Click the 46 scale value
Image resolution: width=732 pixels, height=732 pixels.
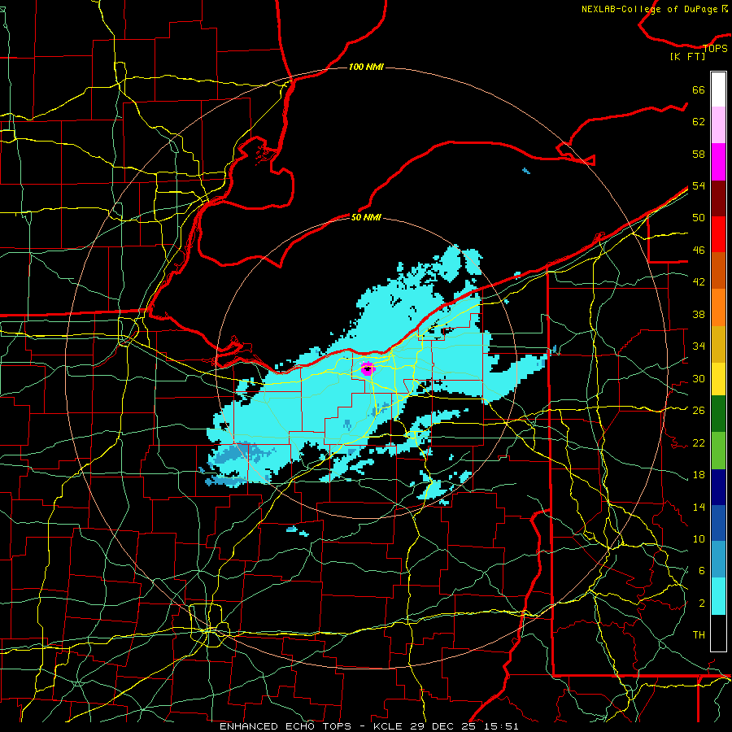(x=699, y=251)
